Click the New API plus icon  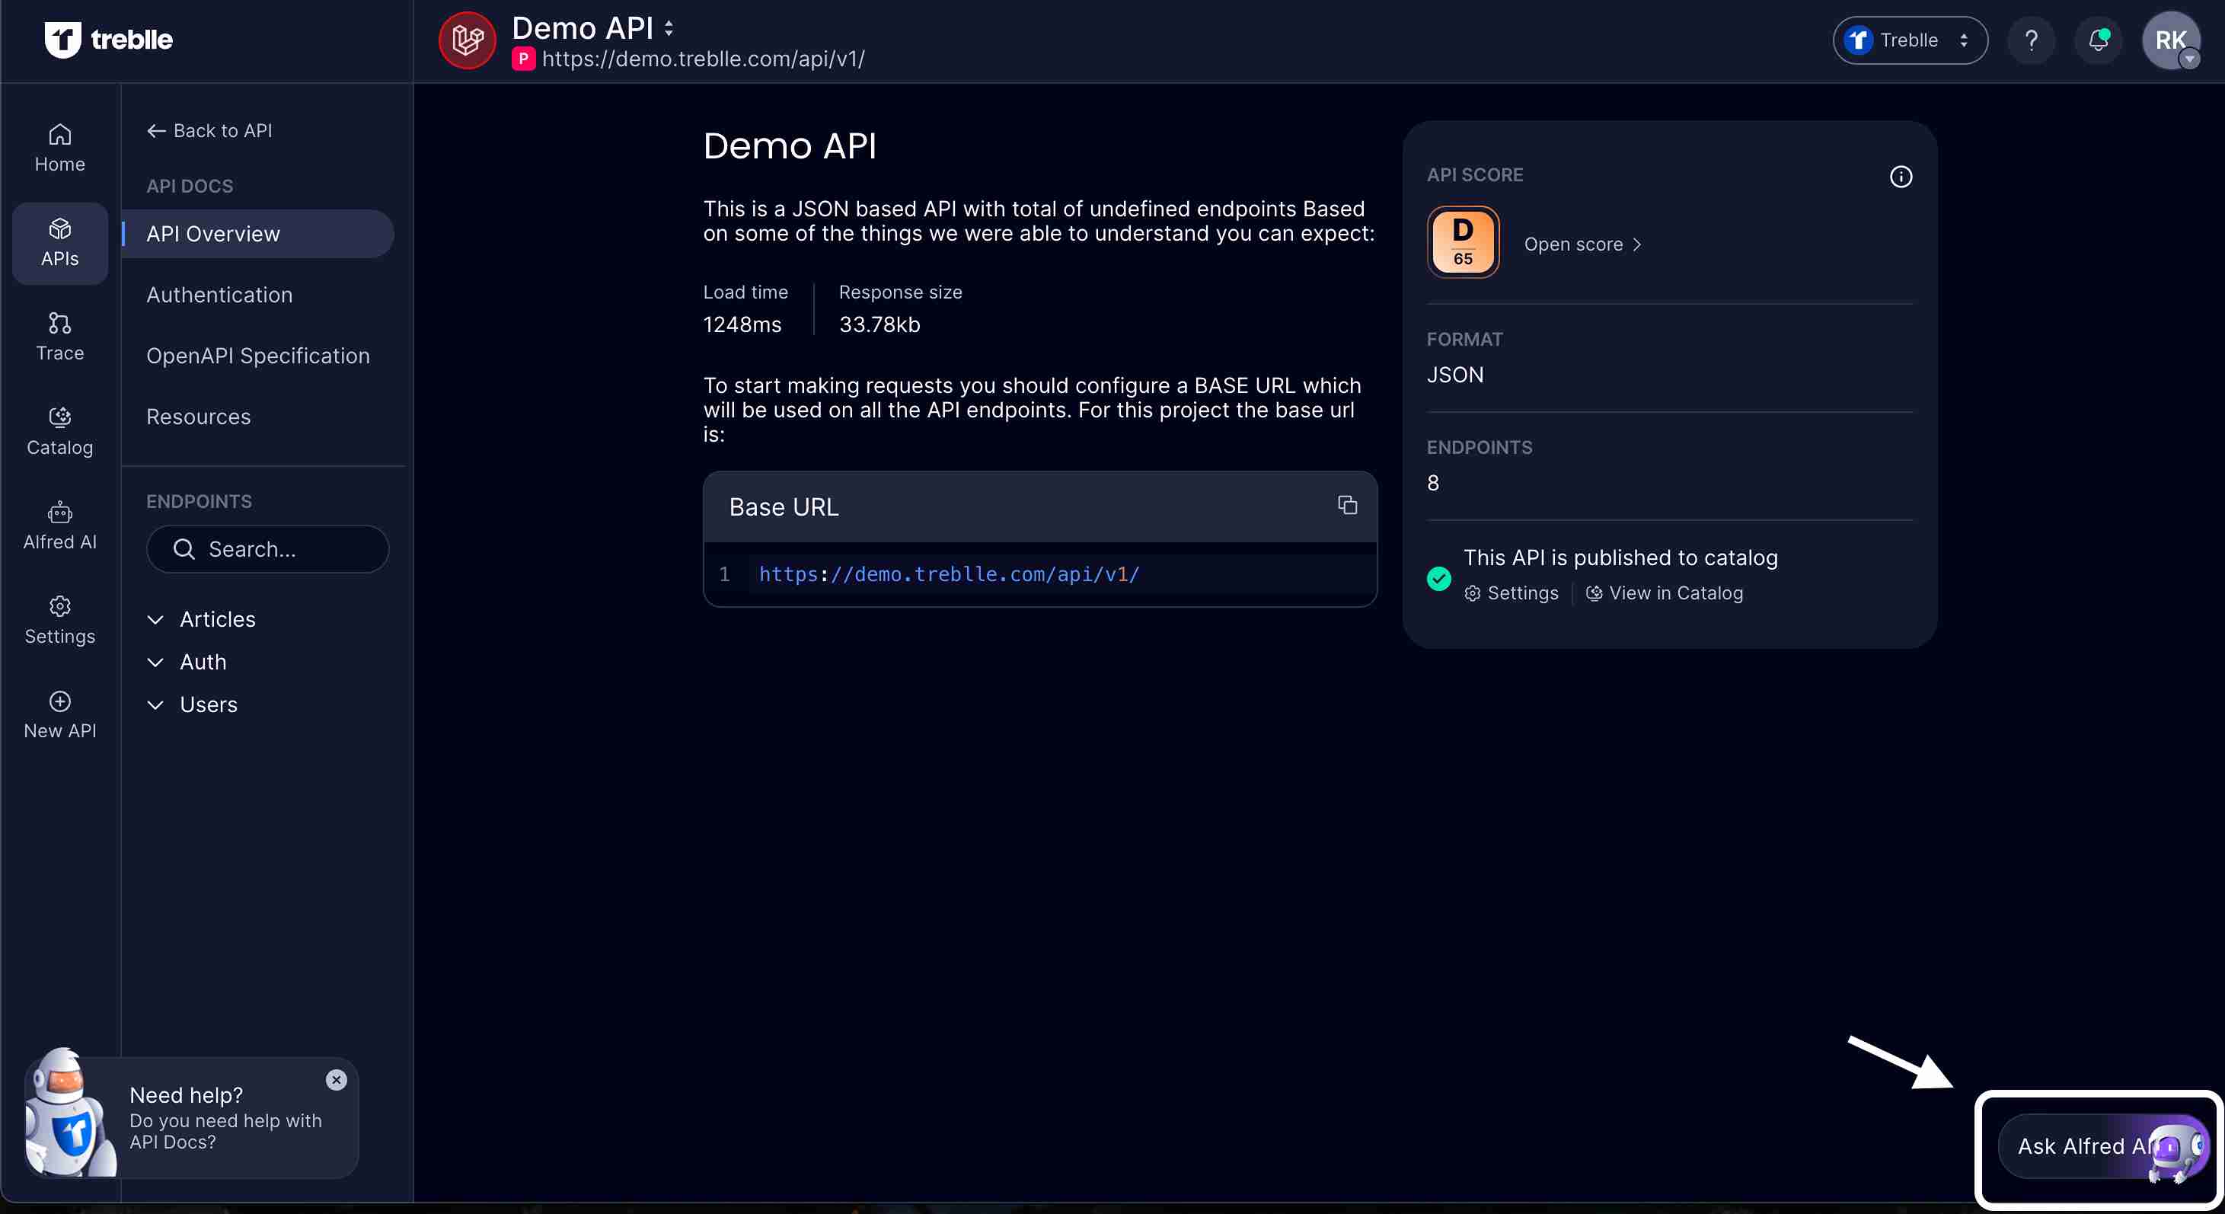[x=59, y=701]
